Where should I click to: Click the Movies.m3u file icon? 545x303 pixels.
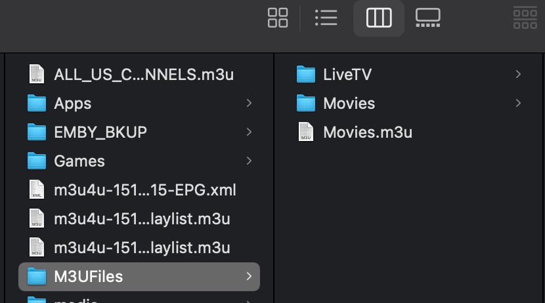point(306,132)
